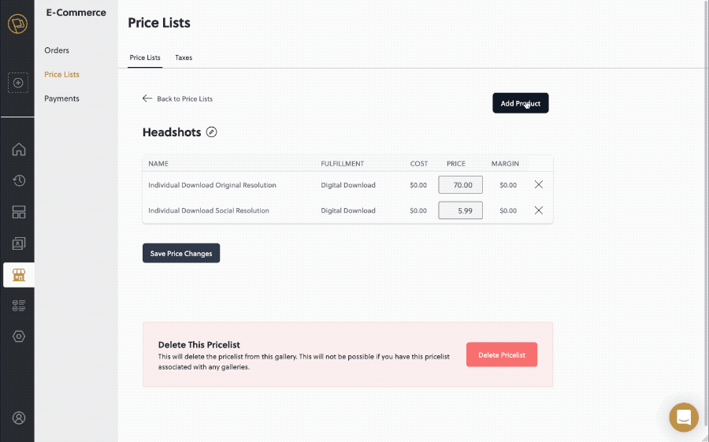The width and height of the screenshot is (709, 442).
Task: Remove Individual Download Original Resolution row
Action: 539,184
